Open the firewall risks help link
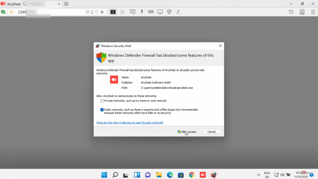The width and height of the screenshot is (318, 179). point(130,123)
